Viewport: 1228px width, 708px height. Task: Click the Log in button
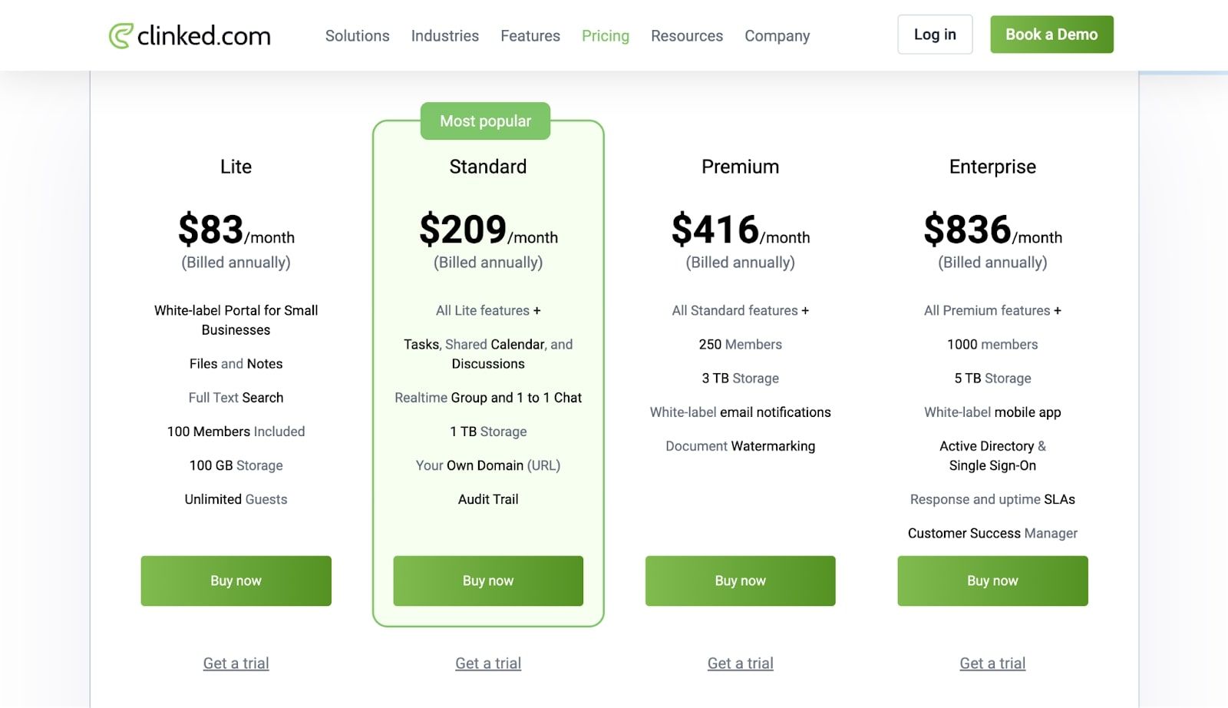point(934,35)
